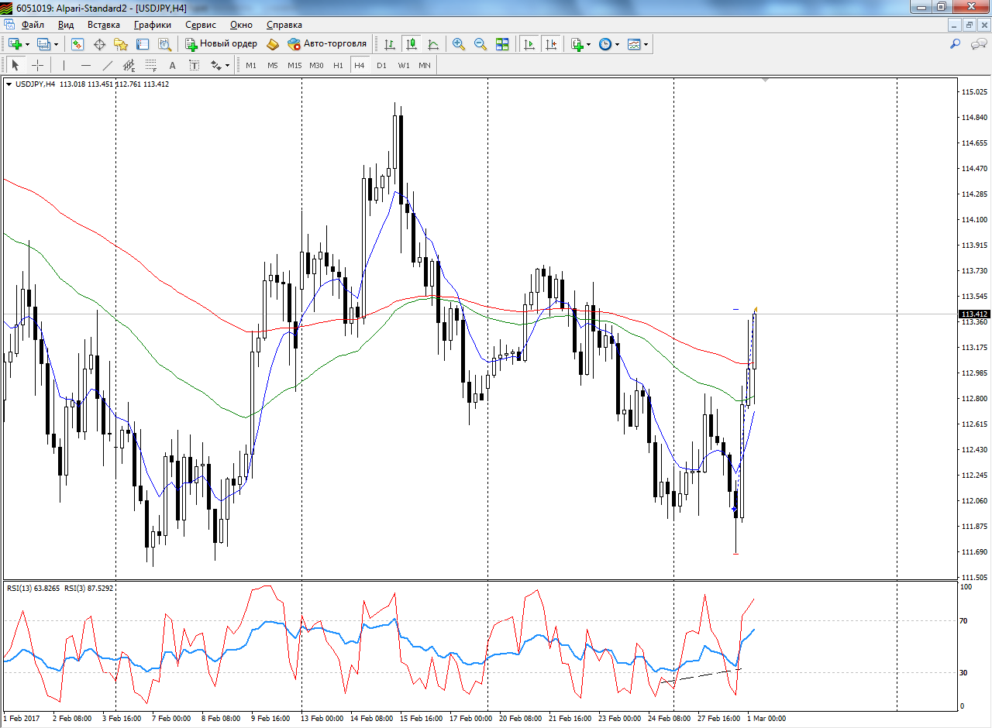Select the equidistant channel tool
Screen dimensions: 992x728
point(129,65)
